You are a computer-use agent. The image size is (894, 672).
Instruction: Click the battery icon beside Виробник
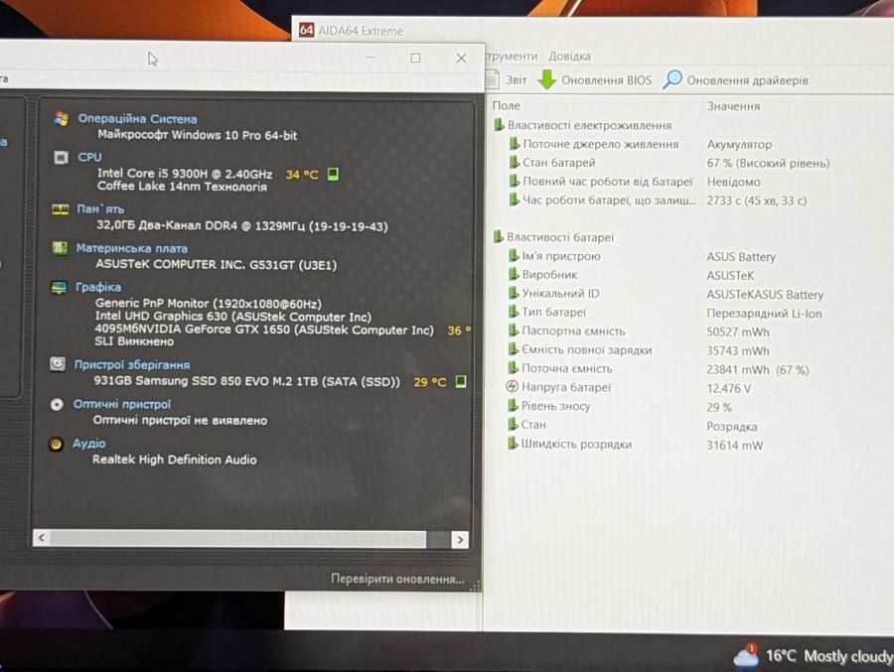[x=514, y=274]
